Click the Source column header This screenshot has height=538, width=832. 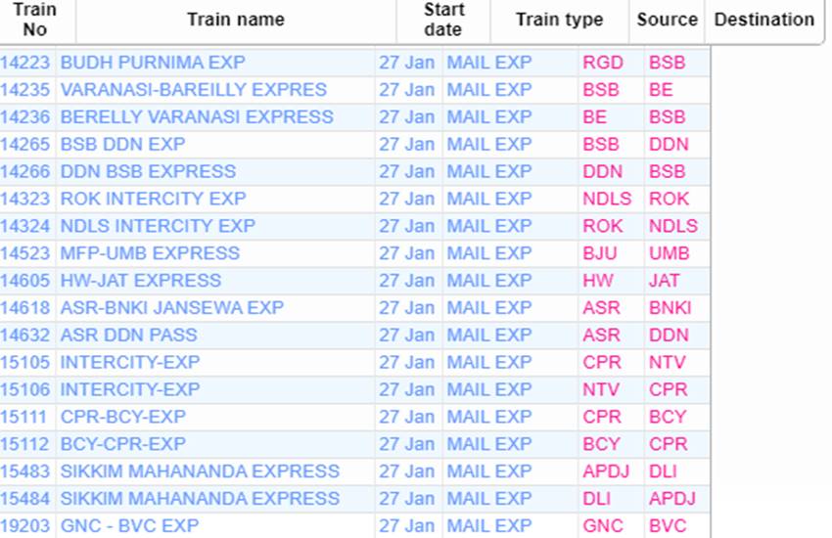tap(667, 20)
